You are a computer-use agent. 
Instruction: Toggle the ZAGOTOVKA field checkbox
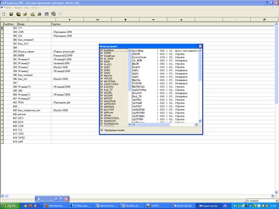pyautogui.click(x=102, y=84)
